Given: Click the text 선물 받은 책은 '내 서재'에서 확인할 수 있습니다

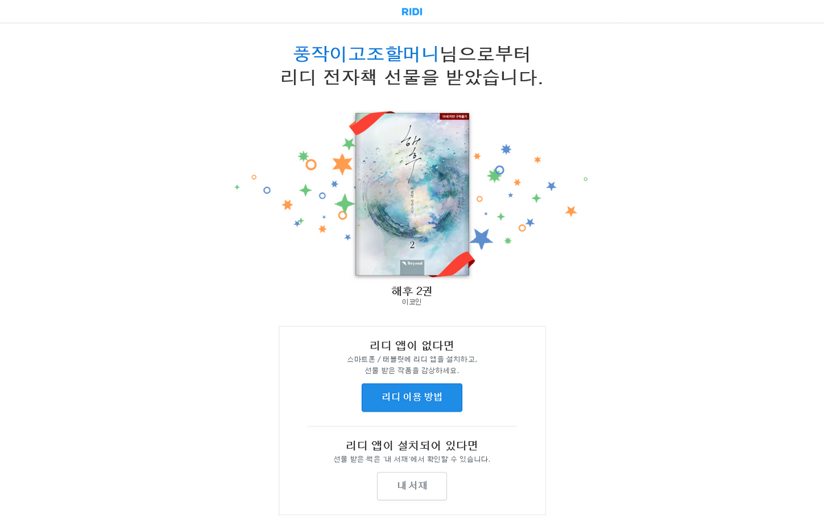Looking at the screenshot, I should [x=412, y=459].
